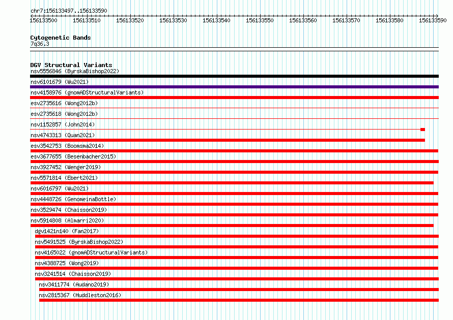The height and width of the screenshot is (320, 453).
Task: Select the 7q36.3 band label
Action: pyautogui.click(x=40, y=44)
